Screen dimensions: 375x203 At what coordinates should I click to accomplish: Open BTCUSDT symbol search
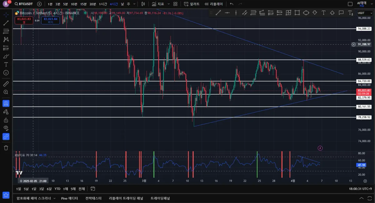[x=24, y=4]
